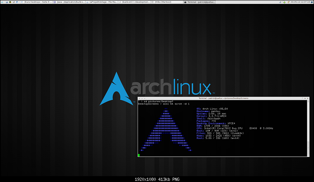Image resolution: width=314 pixels, height=182 pixels.
Task: Click Terminal vertical scrollbar
Action: (308, 128)
